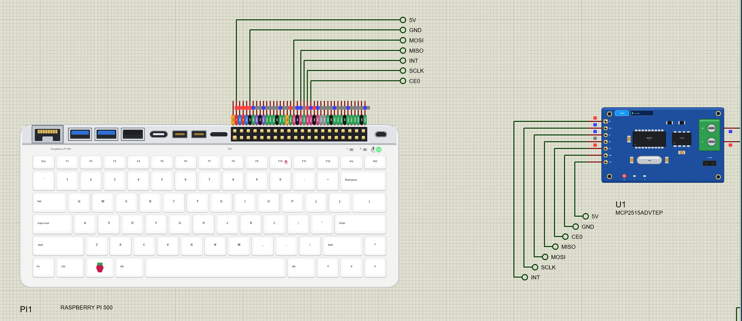This screenshot has width=742, height=321.
Task: Click the silver crystal oscillator on the MCP2515 board
Action: (x=649, y=160)
